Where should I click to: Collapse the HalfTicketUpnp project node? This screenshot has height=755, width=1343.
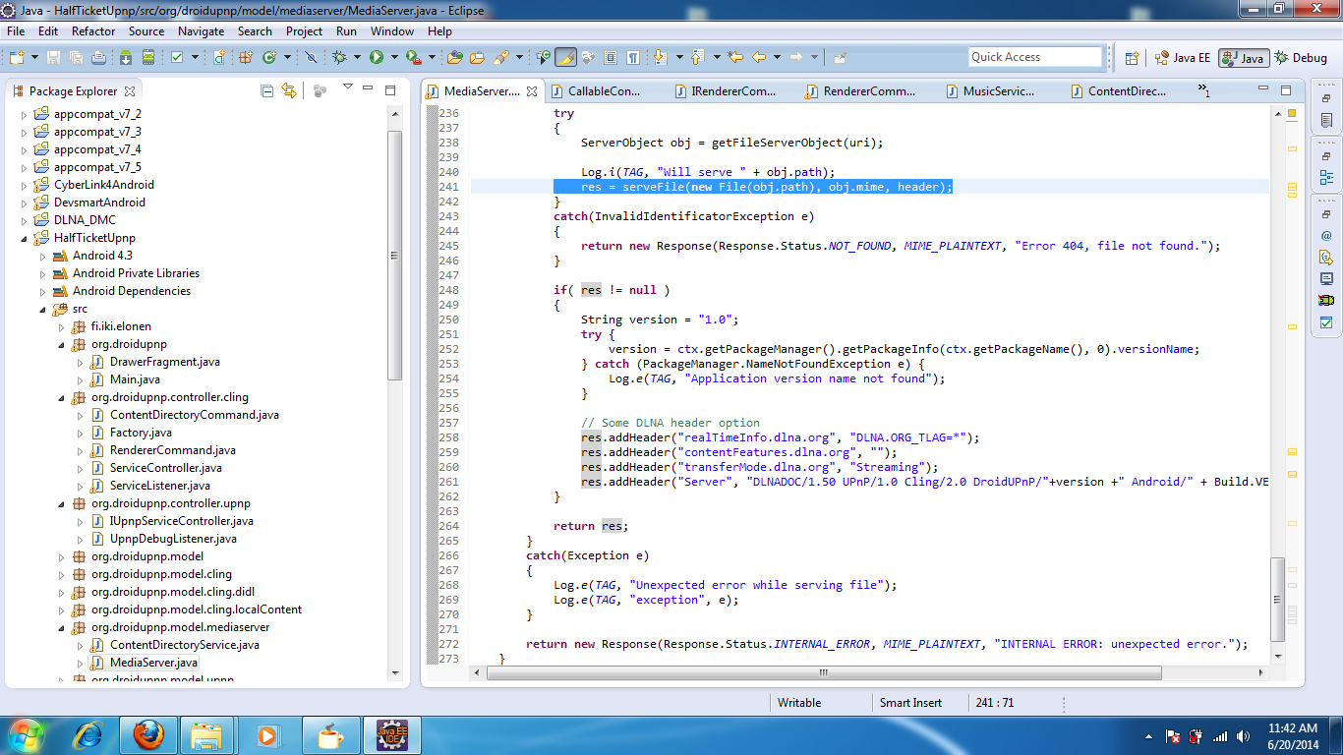(25, 238)
